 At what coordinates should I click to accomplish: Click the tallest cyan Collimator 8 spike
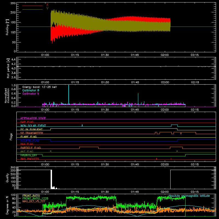pyautogui.click(x=69, y=94)
